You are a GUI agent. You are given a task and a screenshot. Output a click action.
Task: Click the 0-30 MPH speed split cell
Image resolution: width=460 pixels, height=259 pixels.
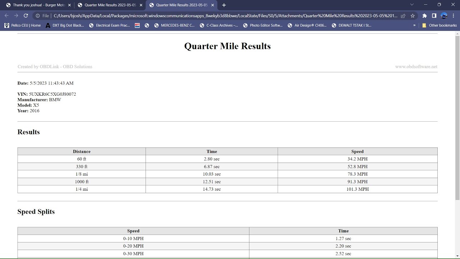(133, 254)
